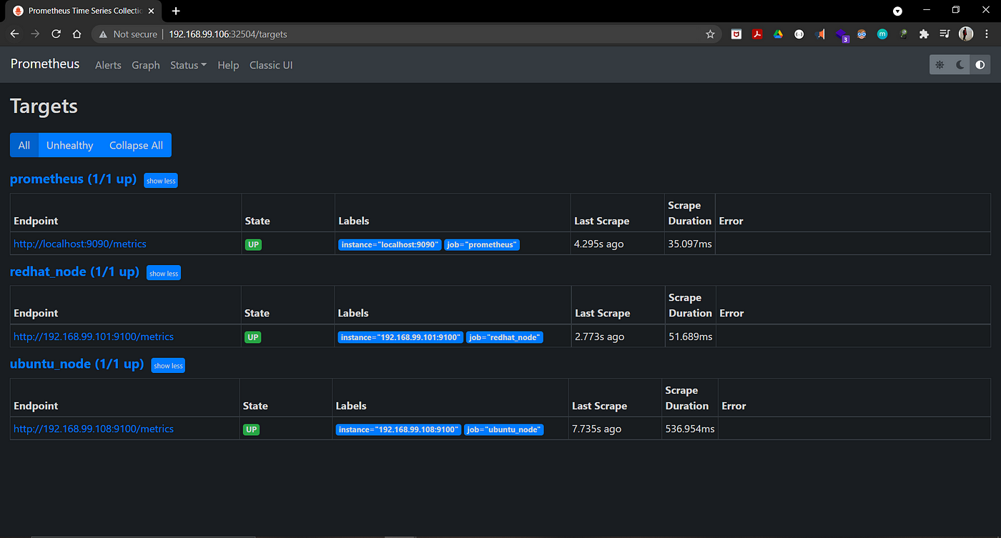Viewport: 1001px width, 538px height.
Task: Filter to Unhealthy targets
Action: pos(69,145)
